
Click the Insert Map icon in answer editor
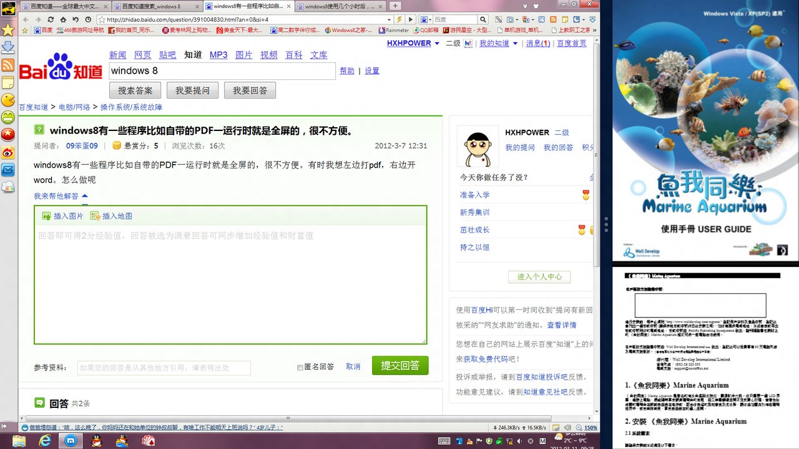point(95,216)
